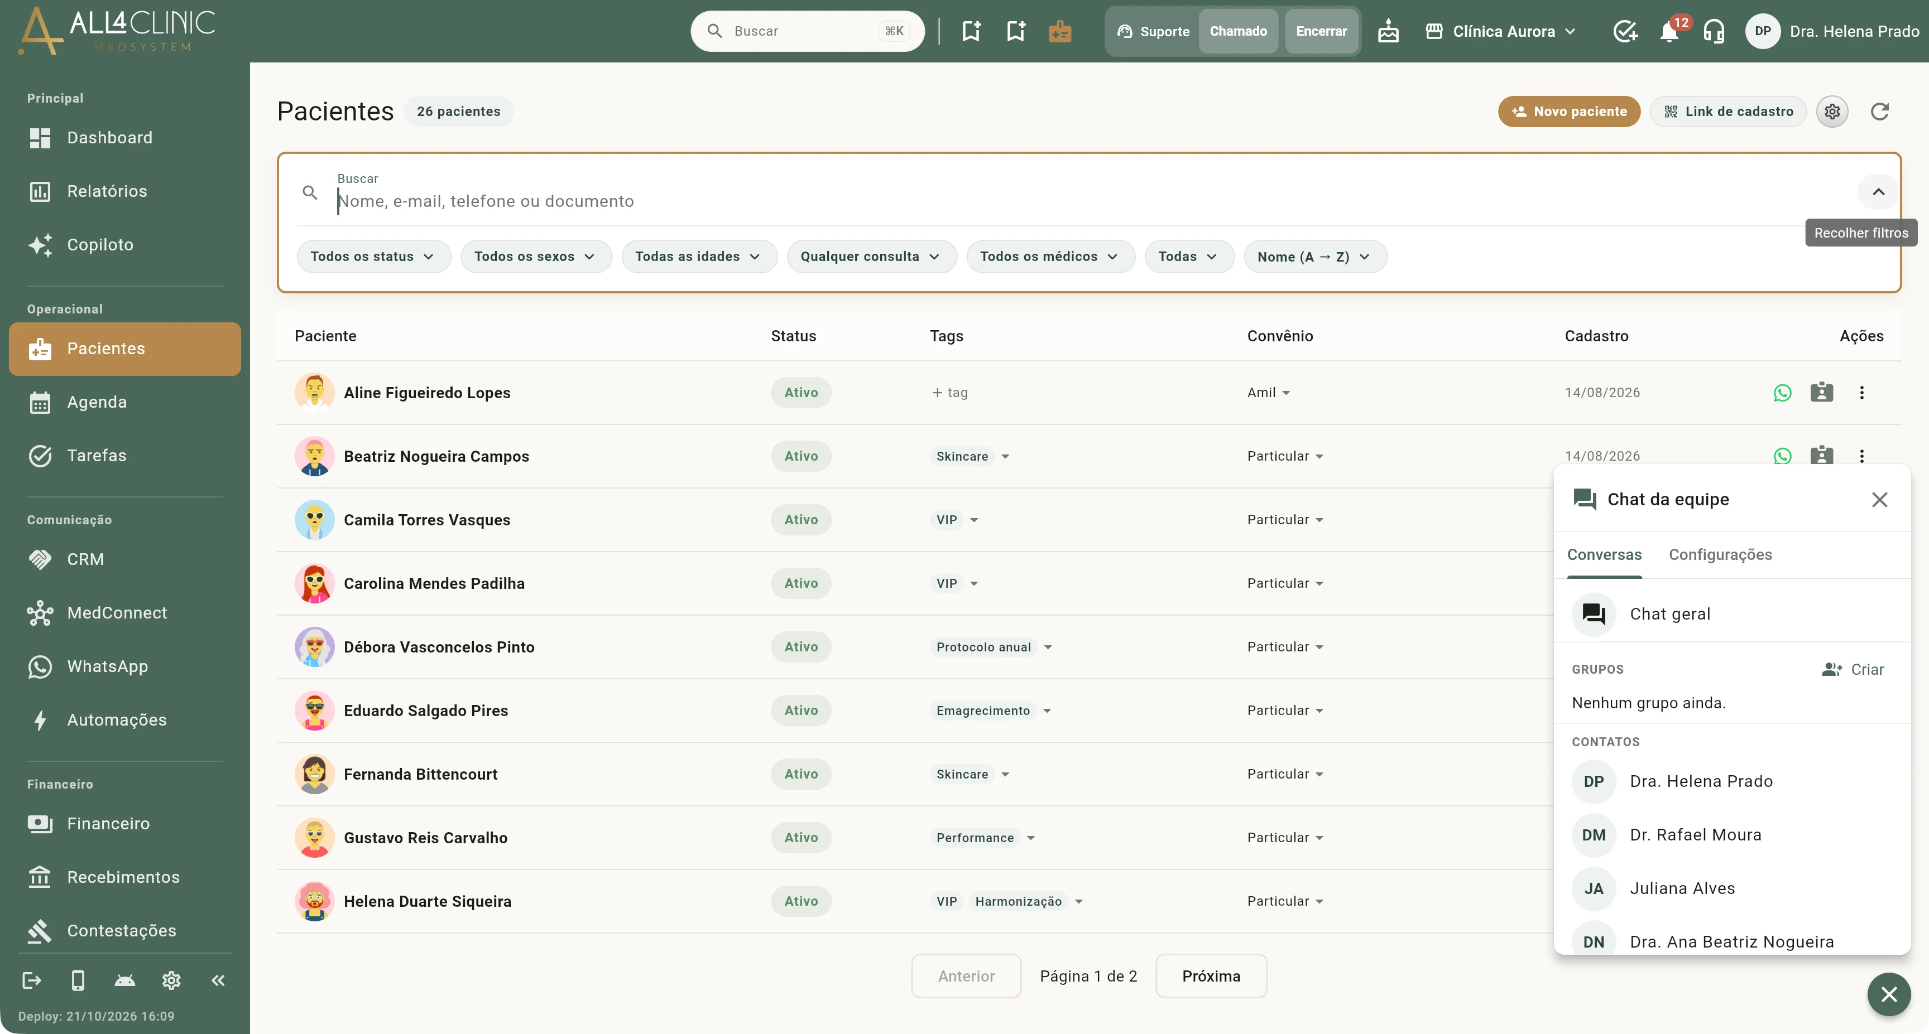Open the notifications bell with badge 12

click(x=1669, y=31)
